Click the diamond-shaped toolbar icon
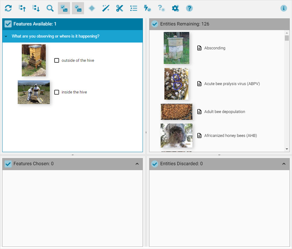 [x=92, y=8]
